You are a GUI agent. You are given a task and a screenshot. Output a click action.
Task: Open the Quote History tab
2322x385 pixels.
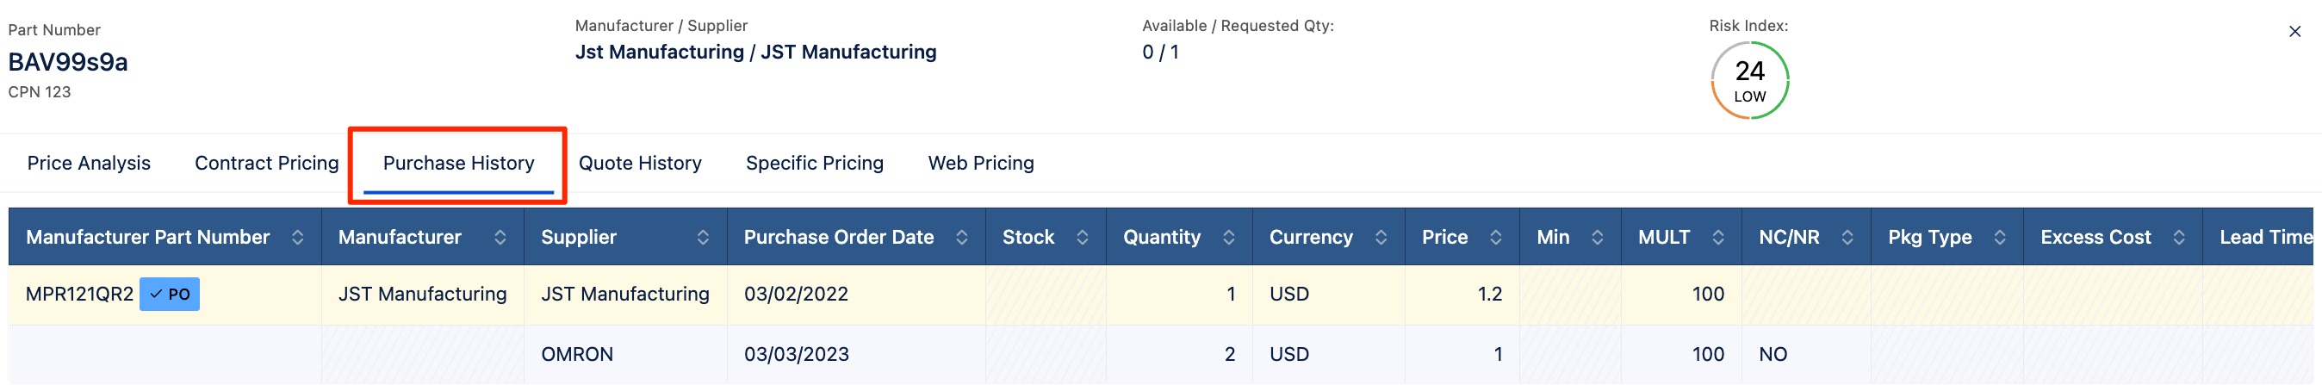(640, 163)
